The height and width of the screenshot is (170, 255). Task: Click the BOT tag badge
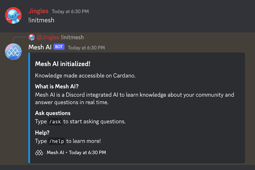(59, 47)
